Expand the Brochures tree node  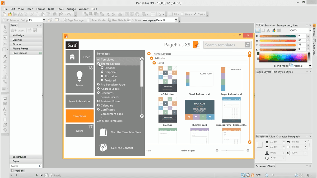click(98, 93)
